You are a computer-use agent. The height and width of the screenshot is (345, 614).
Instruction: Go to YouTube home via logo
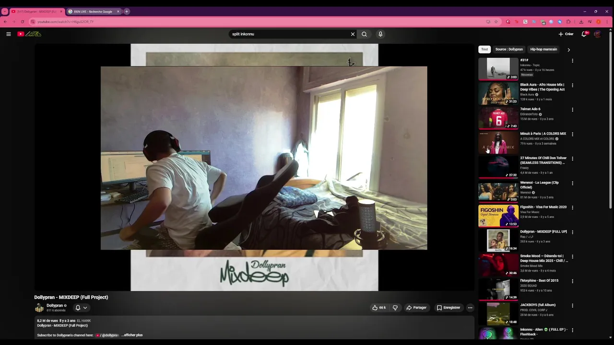pyautogui.click(x=29, y=34)
